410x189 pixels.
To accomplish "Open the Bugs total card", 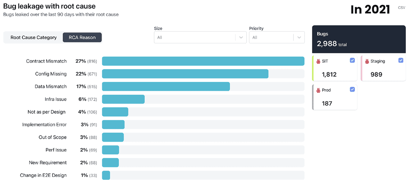I will (359, 39).
